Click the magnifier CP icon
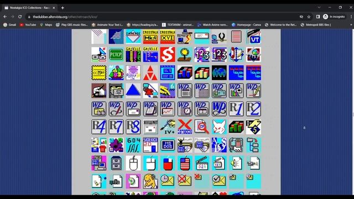 pos(202,127)
